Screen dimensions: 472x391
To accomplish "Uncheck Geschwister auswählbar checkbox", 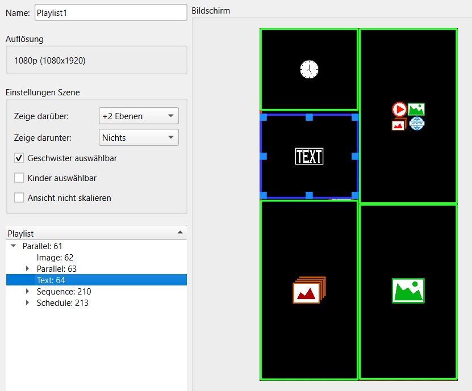I will tap(19, 158).
